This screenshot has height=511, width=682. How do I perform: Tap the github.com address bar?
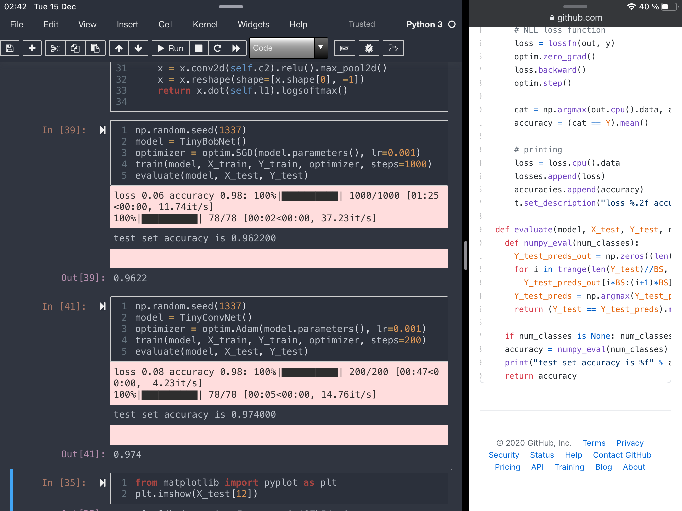click(x=575, y=17)
